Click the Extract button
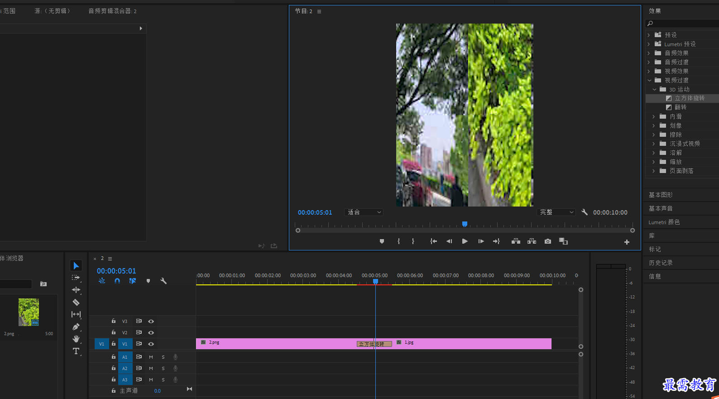Screen dimensions: 719x399 pyautogui.click(x=532, y=241)
